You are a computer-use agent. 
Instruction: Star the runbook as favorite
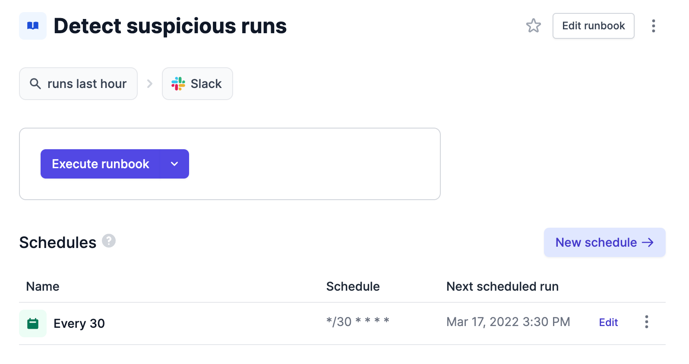pos(533,26)
